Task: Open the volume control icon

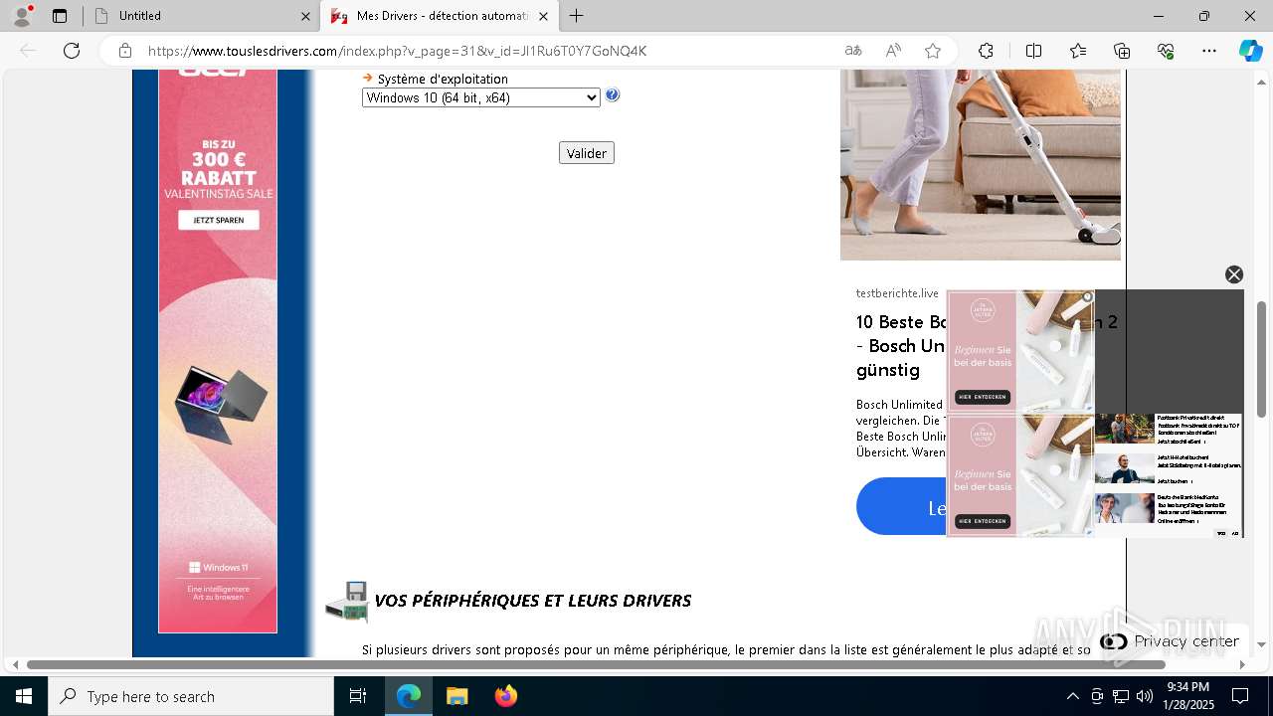Action: point(1144,696)
